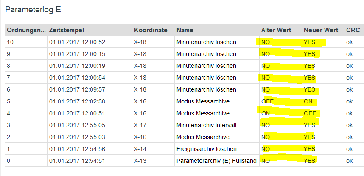
Task: Select timestamp 01.01.2017 12:09:57 cell
Action: tap(77, 89)
